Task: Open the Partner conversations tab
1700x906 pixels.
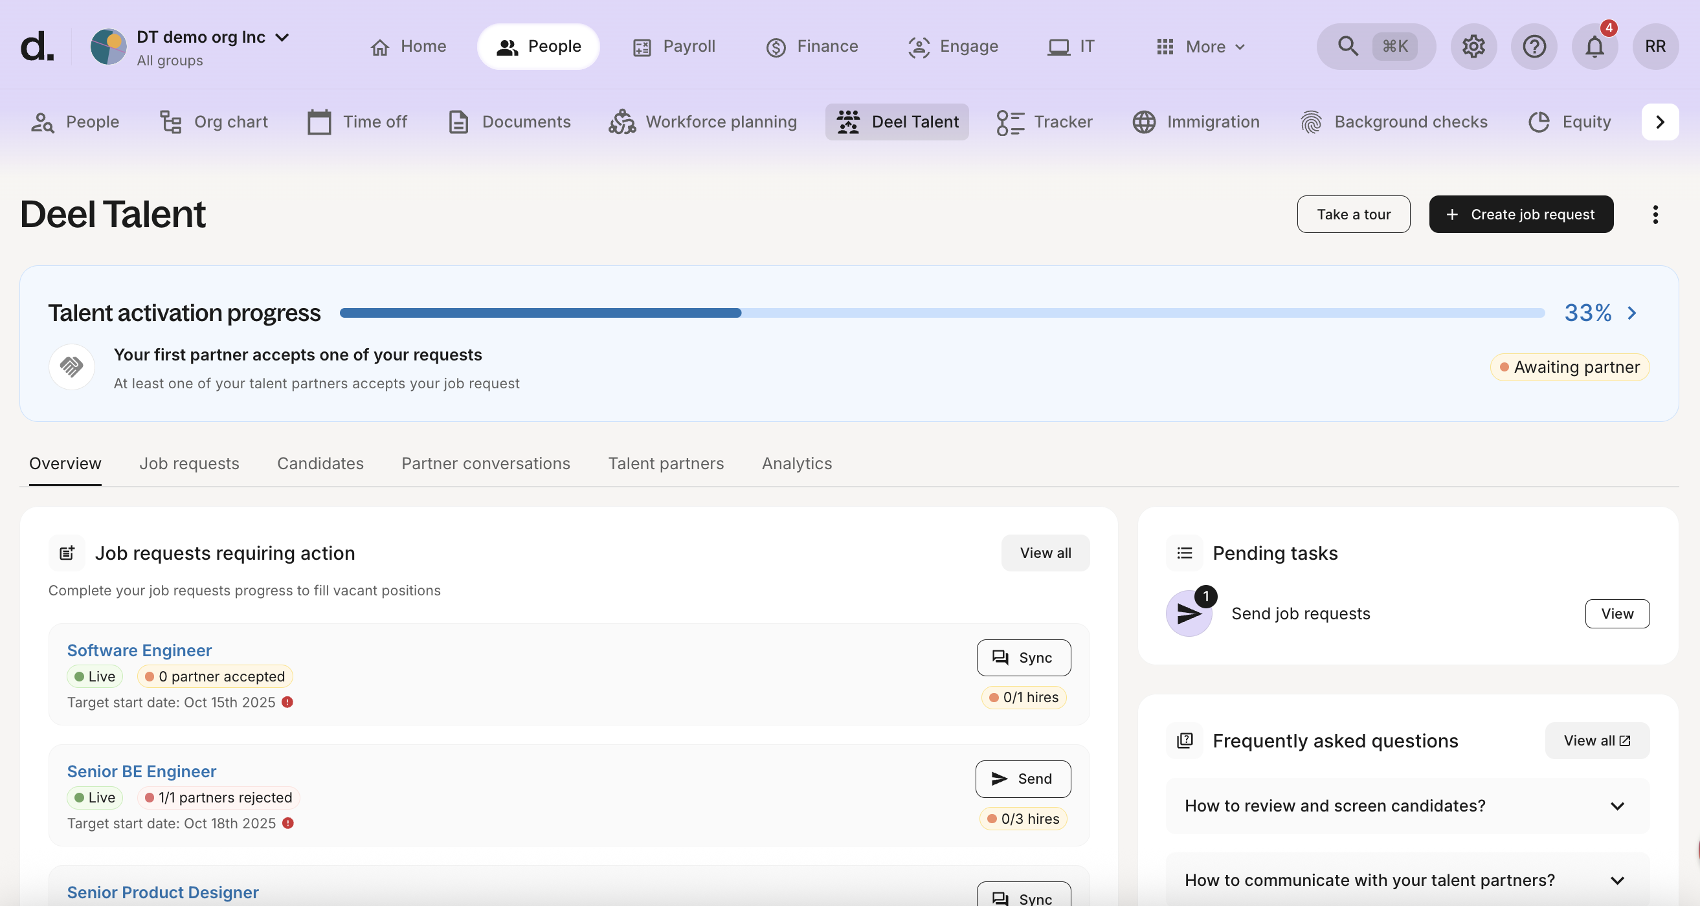Action: coord(485,463)
